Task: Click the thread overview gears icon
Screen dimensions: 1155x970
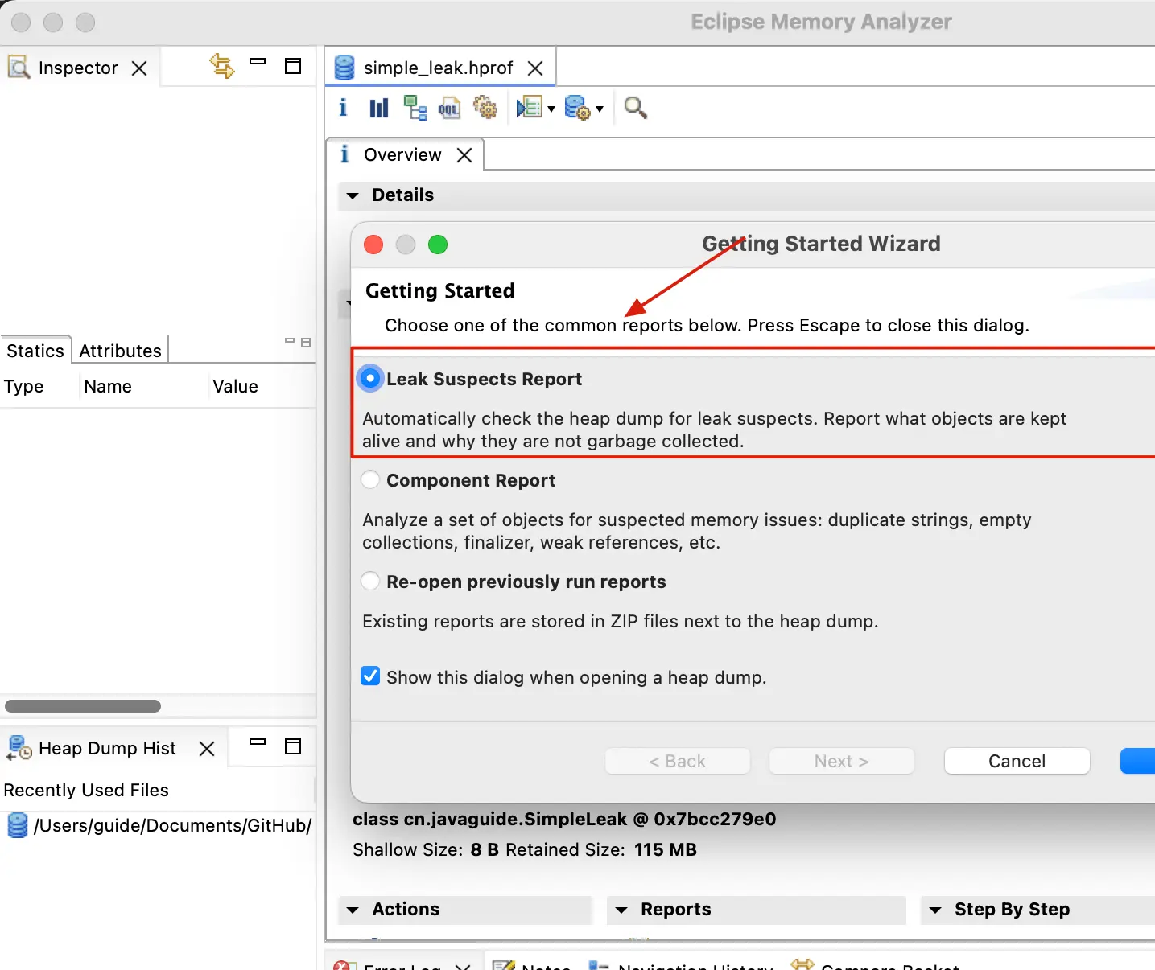Action: point(485,108)
